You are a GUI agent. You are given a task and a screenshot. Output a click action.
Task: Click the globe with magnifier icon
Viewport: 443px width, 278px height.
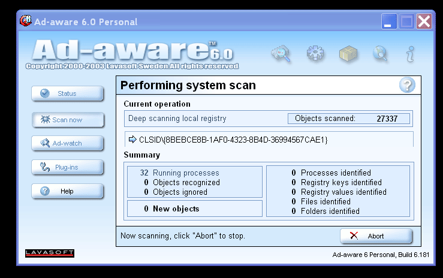click(x=380, y=53)
